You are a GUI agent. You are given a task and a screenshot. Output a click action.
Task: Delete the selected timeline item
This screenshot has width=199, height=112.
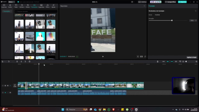point(30,62)
